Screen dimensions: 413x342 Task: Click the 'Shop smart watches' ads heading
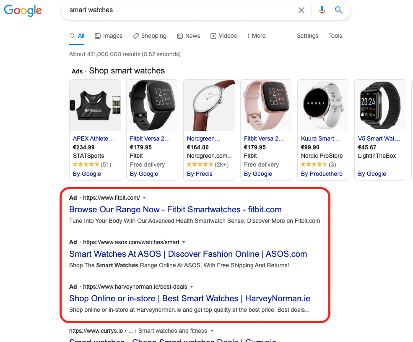coord(127,70)
